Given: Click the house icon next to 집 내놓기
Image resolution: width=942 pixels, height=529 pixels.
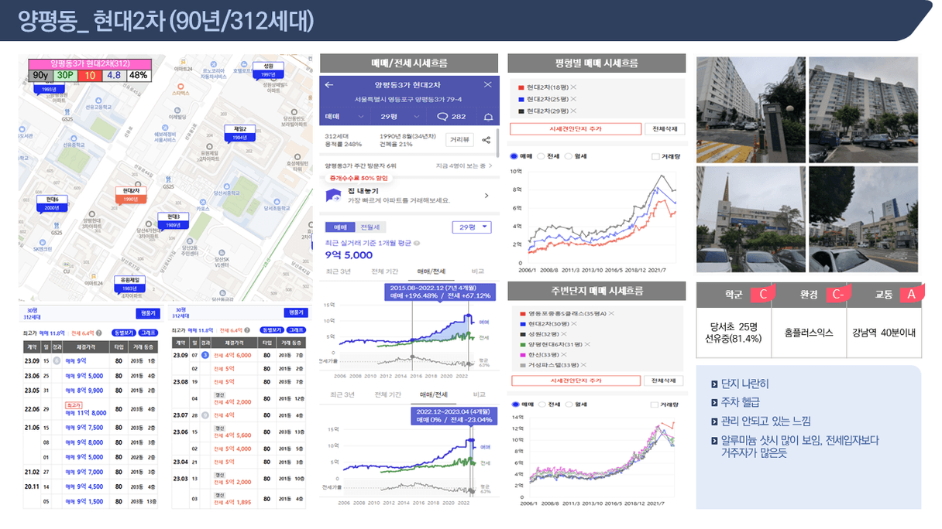Looking at the screenshot, I should [x=333, y=196].
